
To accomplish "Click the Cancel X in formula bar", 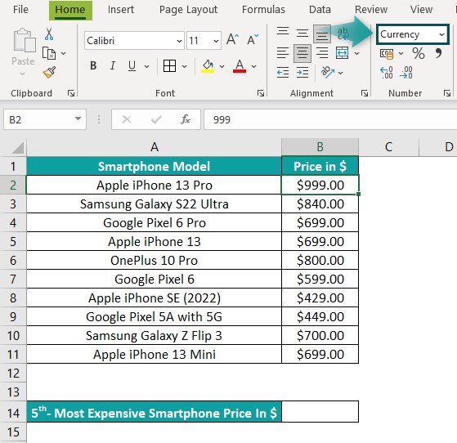I will tap(127, 119).
